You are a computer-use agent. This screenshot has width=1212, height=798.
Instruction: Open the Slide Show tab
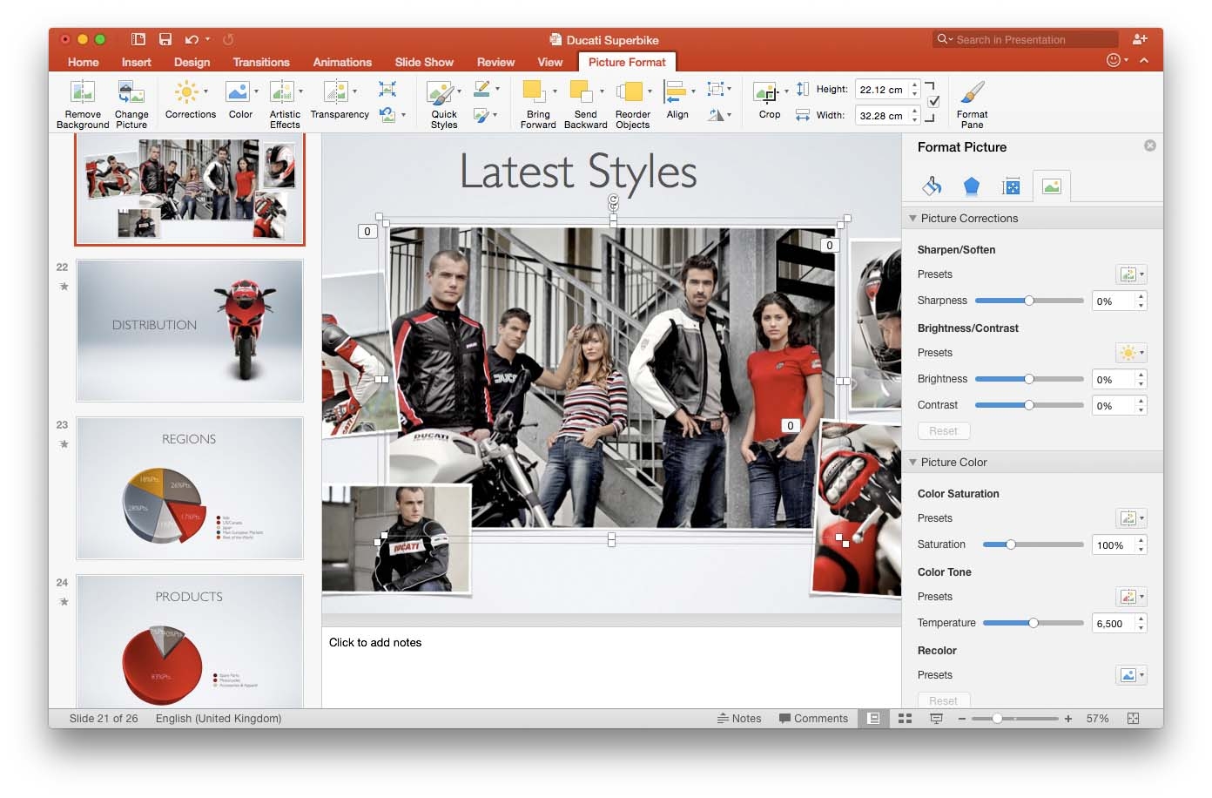point(424,62)
